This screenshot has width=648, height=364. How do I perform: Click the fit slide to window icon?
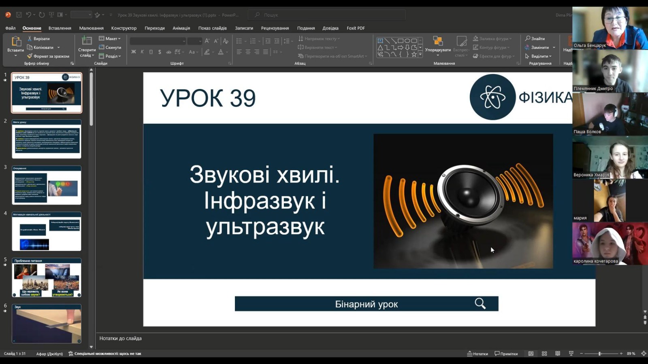644,353
